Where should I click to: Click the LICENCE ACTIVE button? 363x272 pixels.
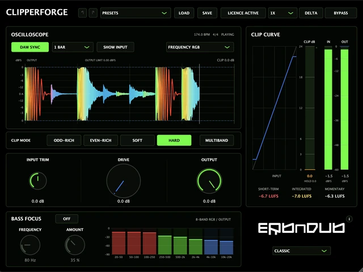243,13
